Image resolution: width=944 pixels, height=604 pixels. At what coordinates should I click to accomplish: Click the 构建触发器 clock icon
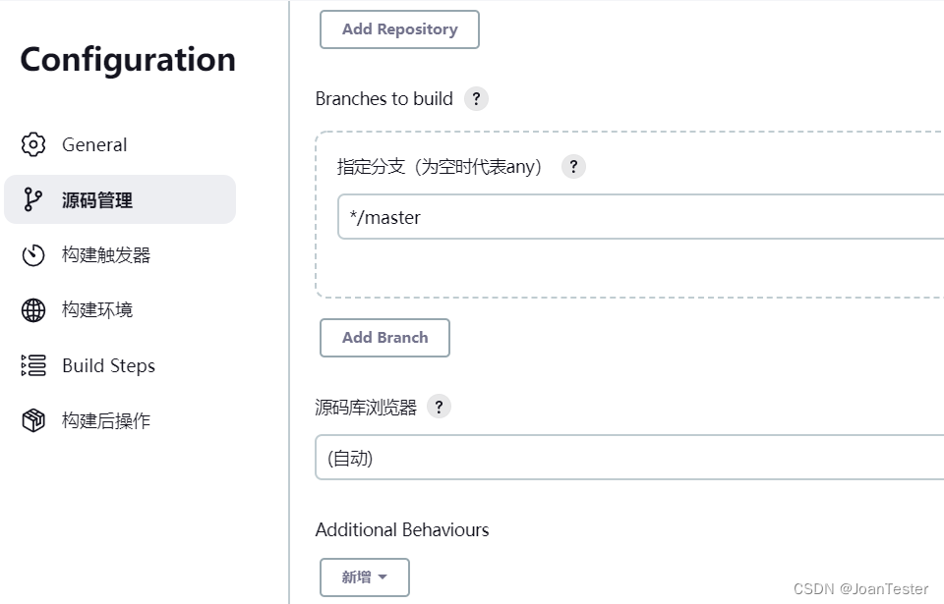click(33, 254)
